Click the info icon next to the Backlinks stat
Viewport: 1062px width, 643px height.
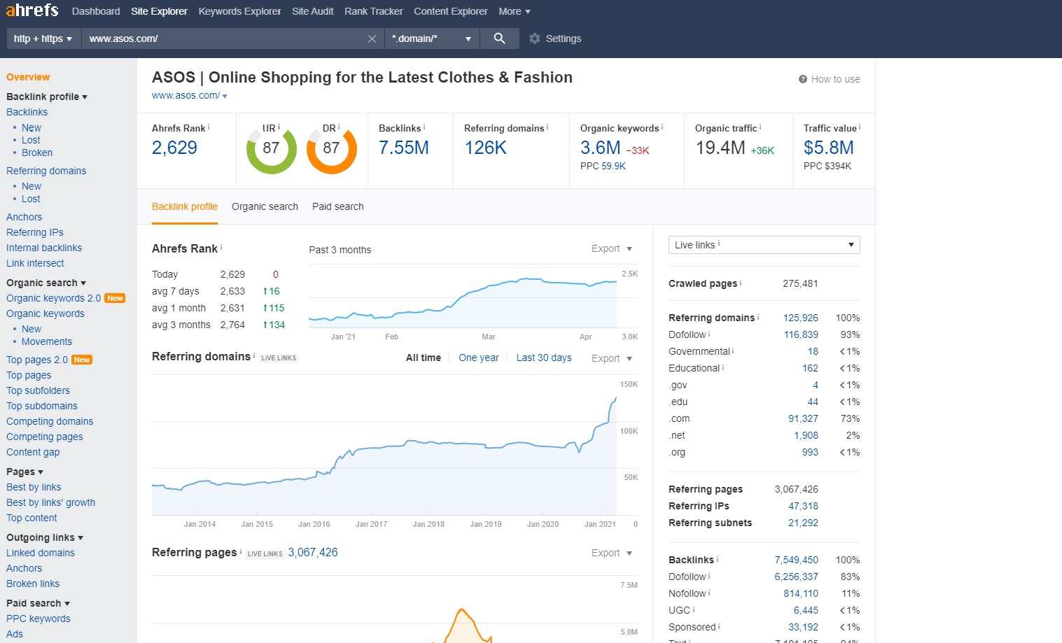click(x=424, y=127)
